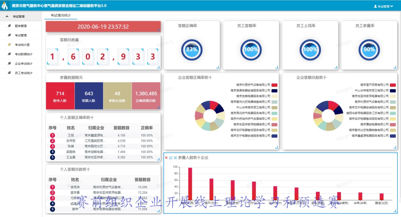The image size is (401, 217).
Task: Toggle 南京利贯燃气设备有限公司 legend in accuracy chart
Action: (x=274, y=85)
